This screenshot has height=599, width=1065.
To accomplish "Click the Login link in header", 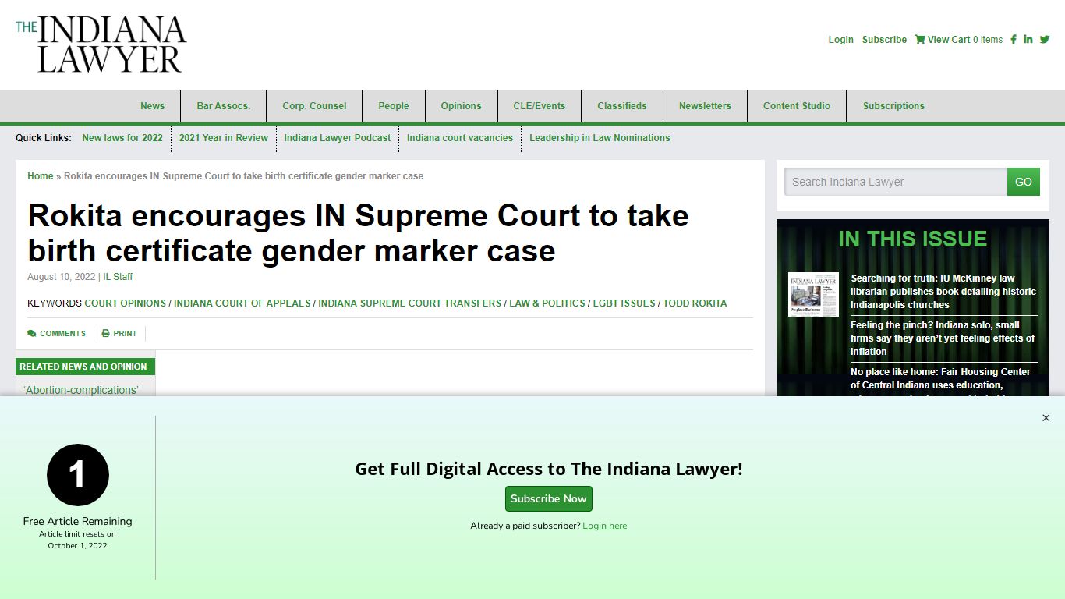I will (840, 40).
